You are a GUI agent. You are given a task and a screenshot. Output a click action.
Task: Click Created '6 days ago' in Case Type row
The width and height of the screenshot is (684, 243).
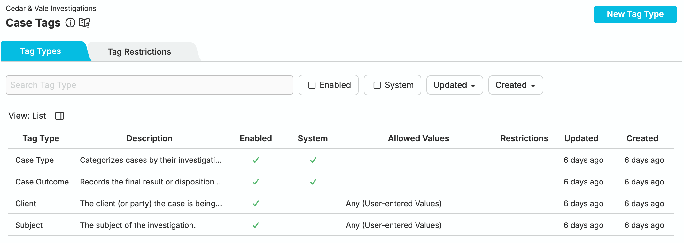(x=644, y=160)
